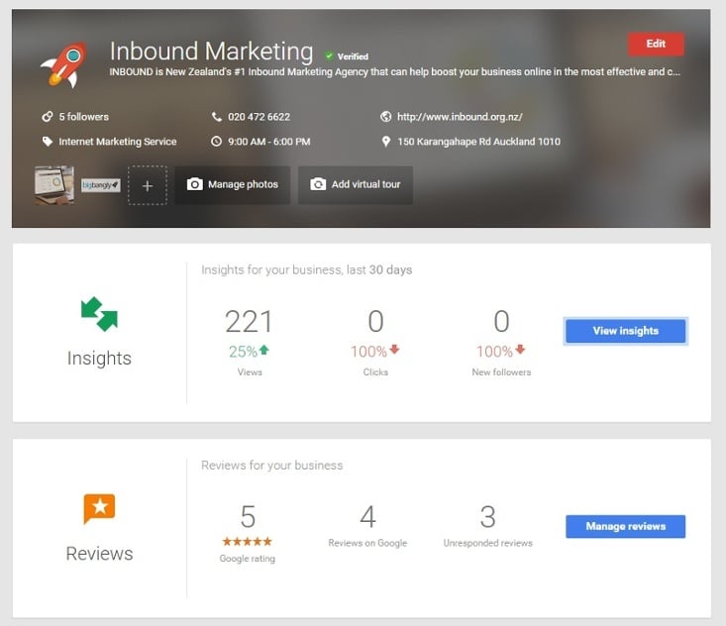Click the '3' Unresponded reviews count
The width and height of the screenshot is (726, 626).
pos(487,517)
